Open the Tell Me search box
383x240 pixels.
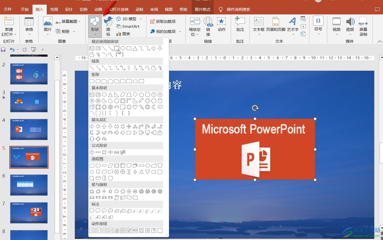coord(235,10)
